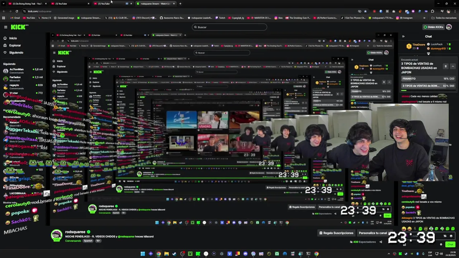The height and width of the screenshot is (258, 459).
Task: Open the (9) Instagram bookmark
Action: [404, 18]
